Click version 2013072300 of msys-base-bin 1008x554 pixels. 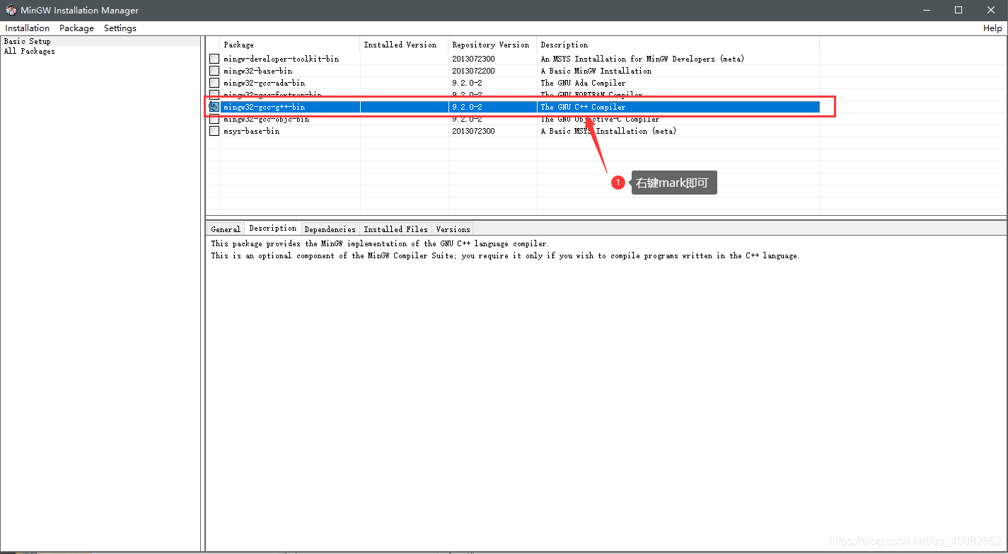[x=474, y=131]
